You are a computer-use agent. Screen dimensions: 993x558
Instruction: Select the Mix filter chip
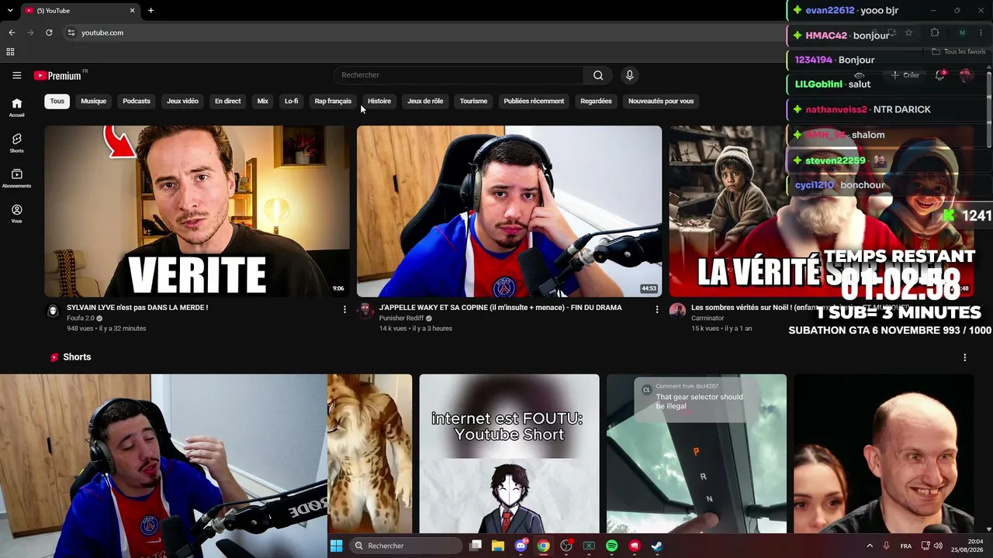[x=263, y=101]
